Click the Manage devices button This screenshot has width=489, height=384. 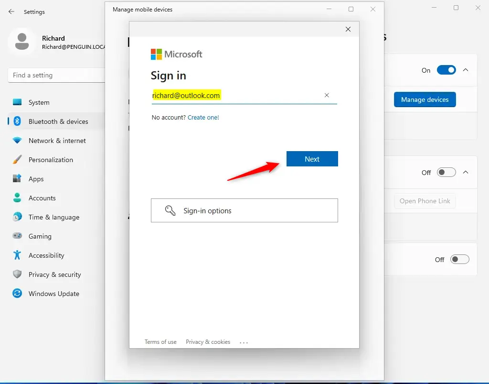pos(425,99)
